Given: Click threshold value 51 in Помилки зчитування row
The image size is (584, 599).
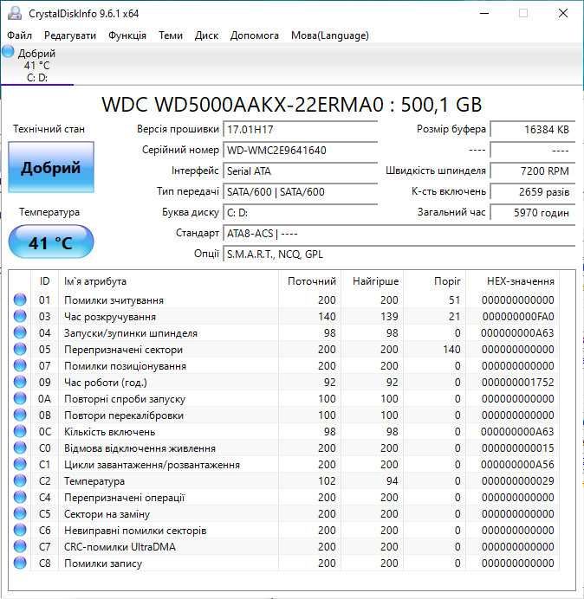Looking at the screenshot, I should (454, 300).
